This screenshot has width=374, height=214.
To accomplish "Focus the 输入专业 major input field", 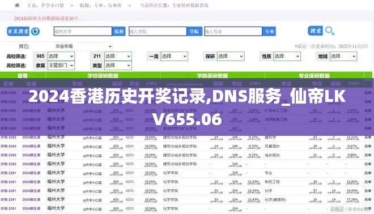I will click(233, 32).
